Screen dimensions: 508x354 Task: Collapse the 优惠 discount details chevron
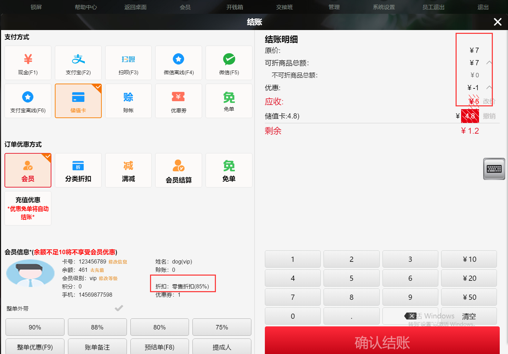(489, 87)
